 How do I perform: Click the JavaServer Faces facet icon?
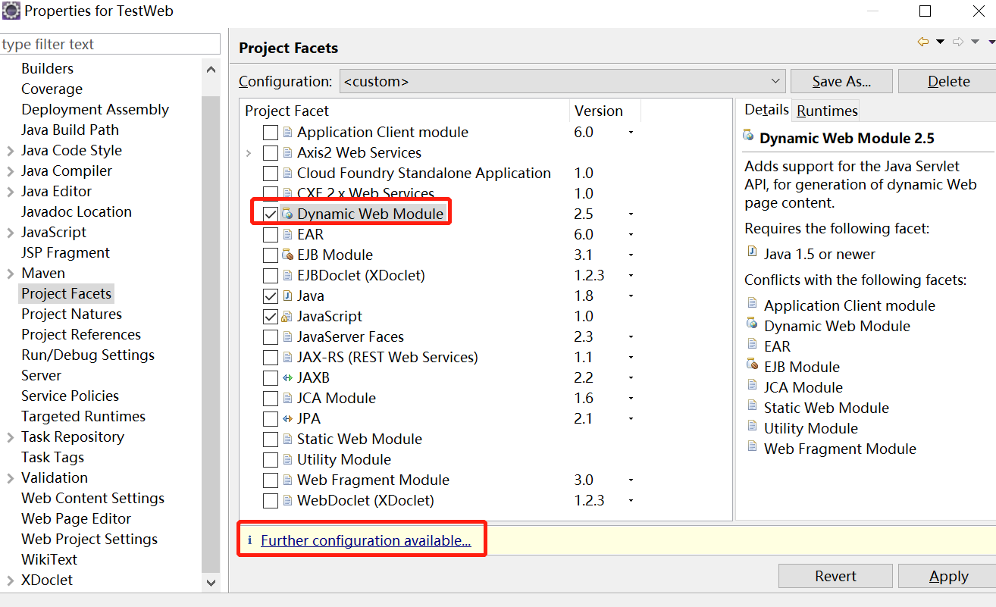pos(287,336)
